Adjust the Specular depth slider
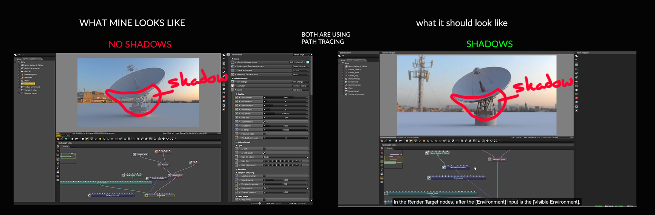The image size is (655, 215). click(285, 106)
